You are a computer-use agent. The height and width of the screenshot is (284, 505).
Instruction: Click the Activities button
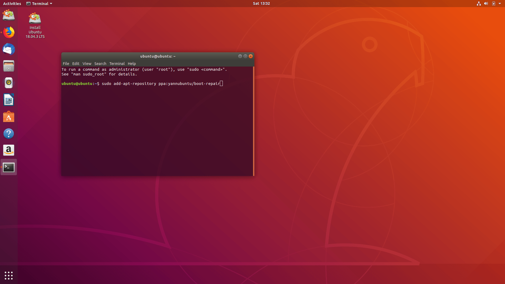12,4
